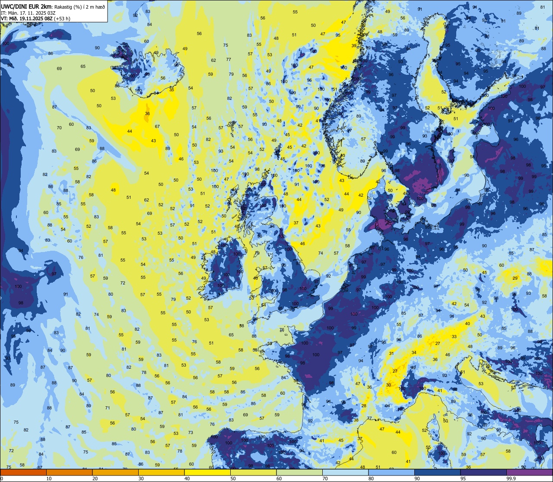
Task: Click the 10–20 orange legend segment
Action: 69,472
